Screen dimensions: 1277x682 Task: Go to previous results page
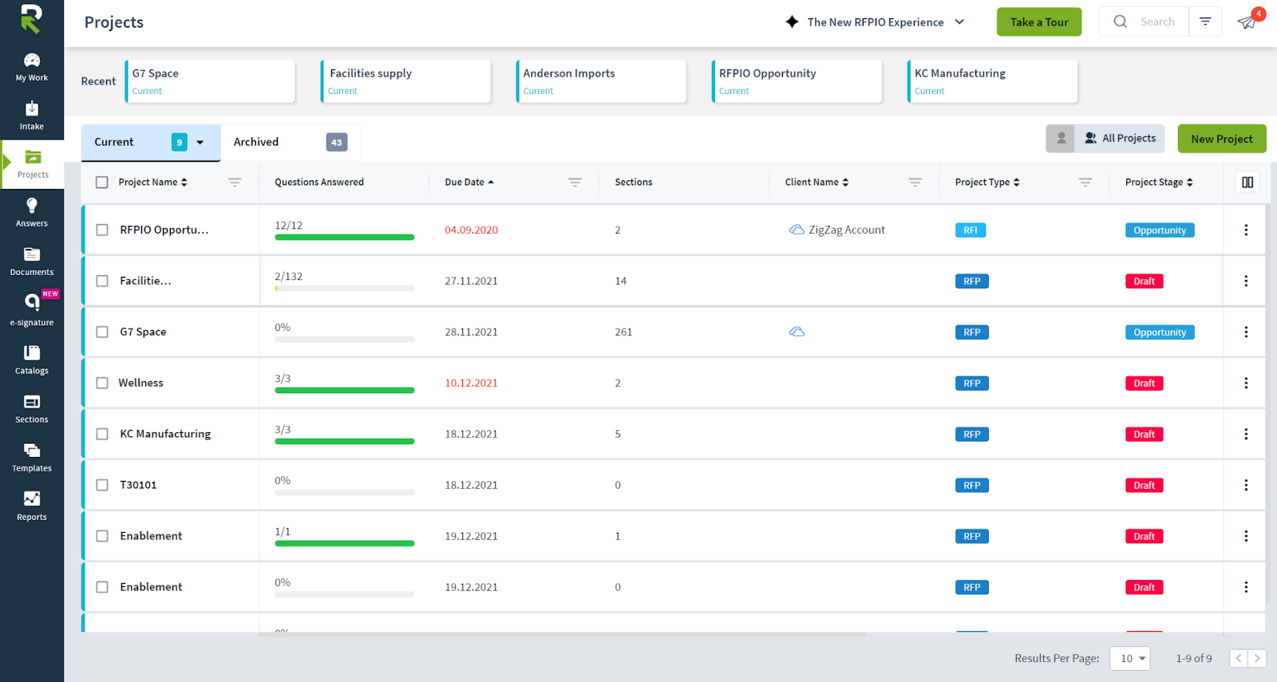pyautogui.click(x=1239, y=658)
